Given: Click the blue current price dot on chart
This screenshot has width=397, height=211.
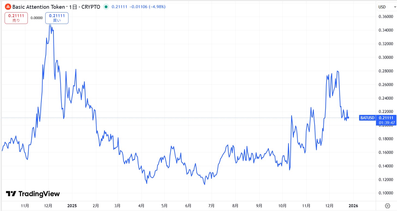Looking at the screenshot, I should (x=348, y=117).
